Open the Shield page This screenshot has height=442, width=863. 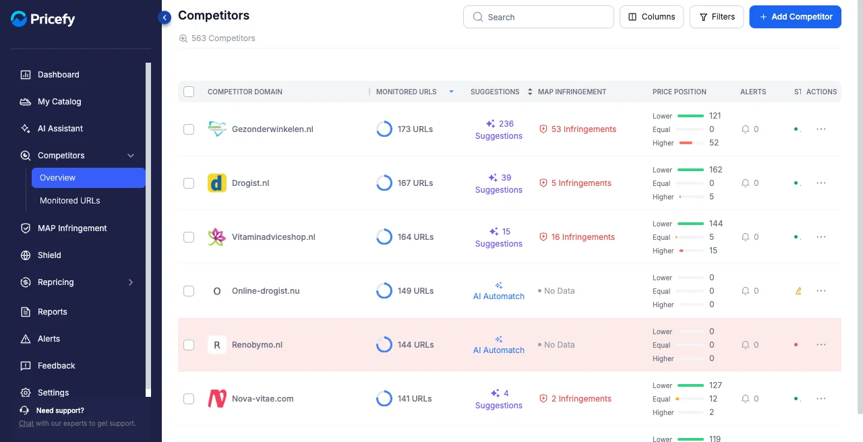click(49, 255)
